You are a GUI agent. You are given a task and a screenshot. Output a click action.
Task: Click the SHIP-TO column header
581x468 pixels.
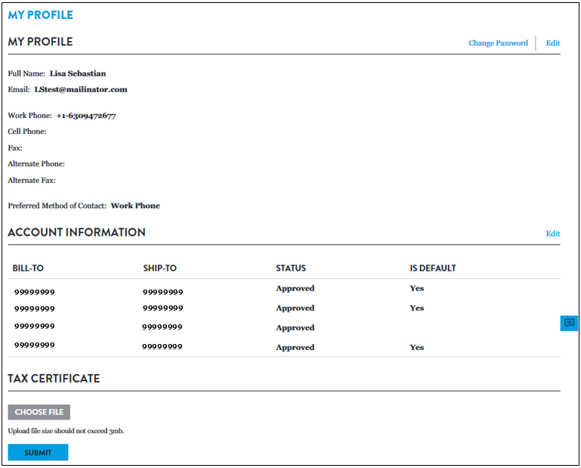pyautogui.click(x=159, y=268)
